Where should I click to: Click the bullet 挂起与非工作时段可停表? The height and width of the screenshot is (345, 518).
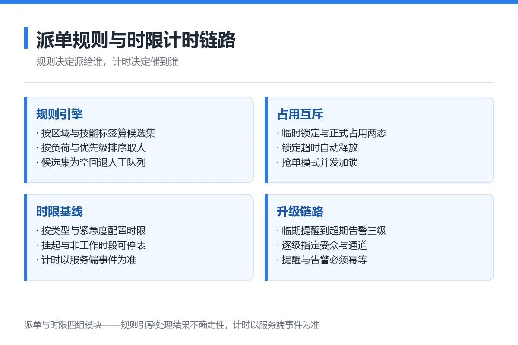pos(91,245)
